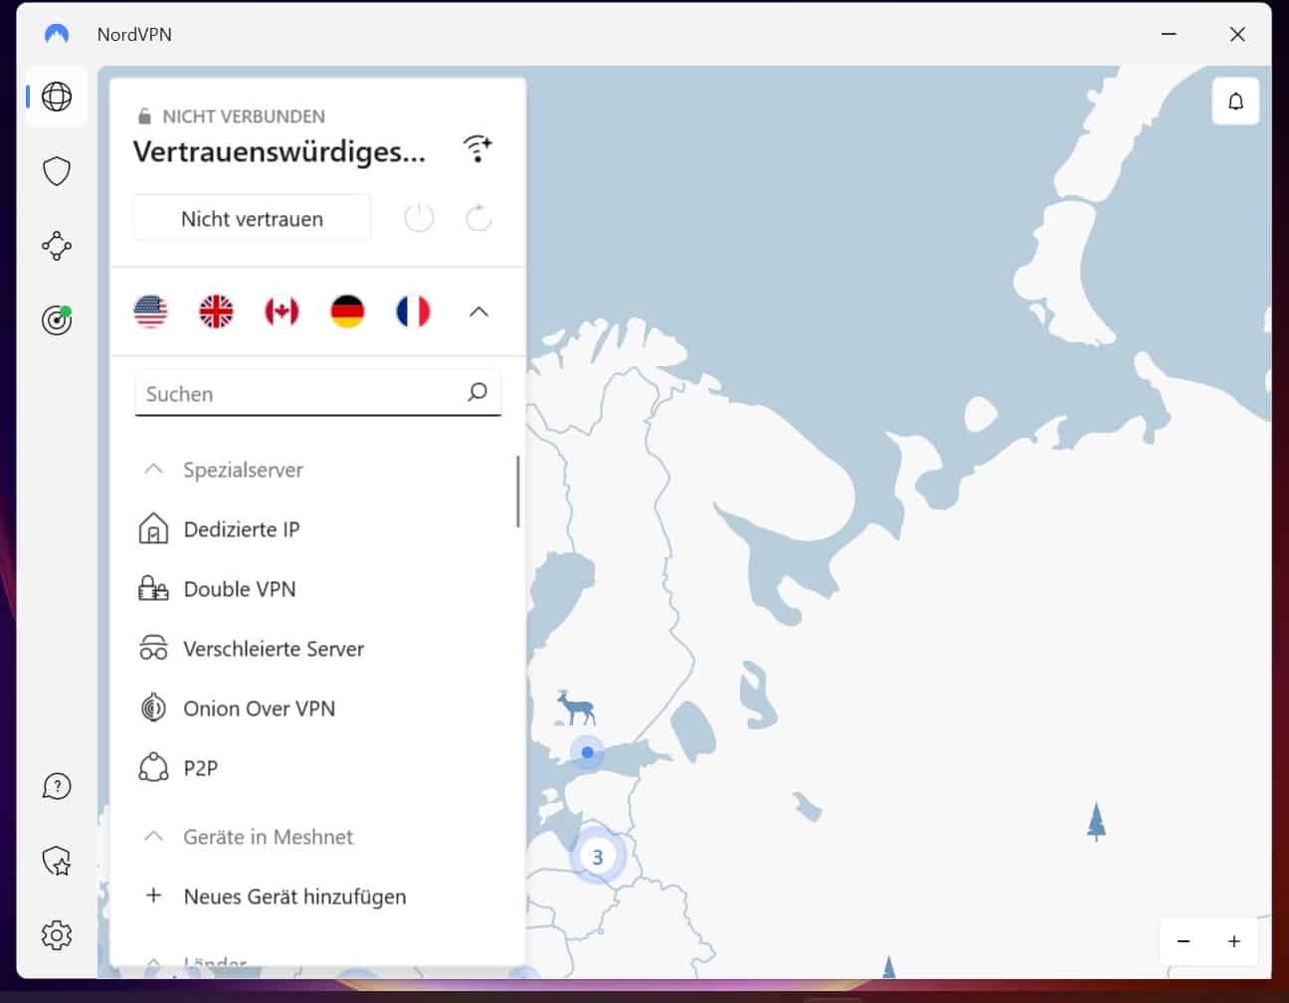The height and width of the screenshot is (1003, 1289).
Task: Click the Vertrauenswürdiges... network name
Action: [x=278, y=151]
